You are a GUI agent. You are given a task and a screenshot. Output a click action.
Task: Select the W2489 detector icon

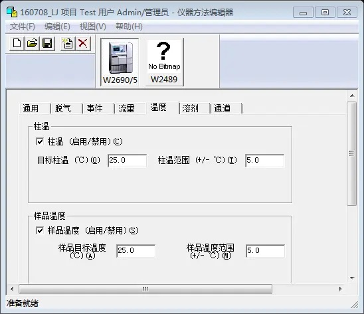[164, 62]
